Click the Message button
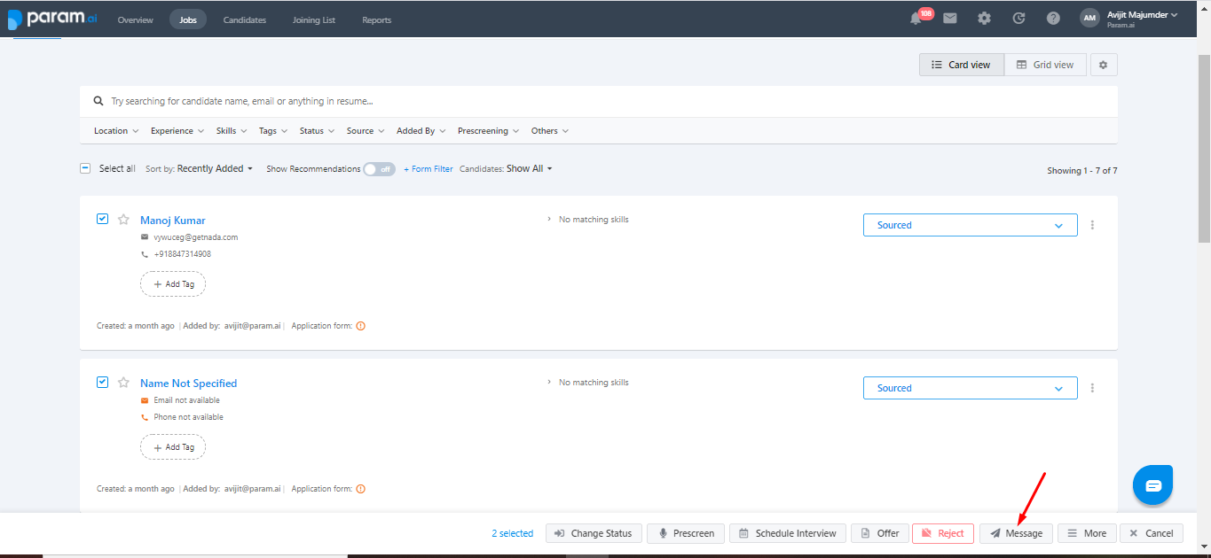Viewport: 1211px width, 558px height. pos(1017,533)
